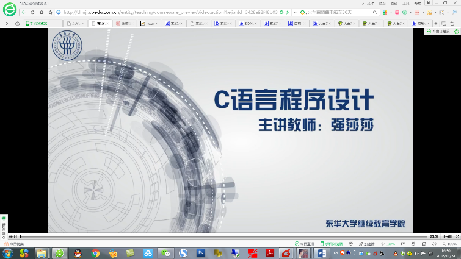This screenshot has height=259, width=461.
Task: Click the red translate-style extension icon
Action: coord(417,12)
